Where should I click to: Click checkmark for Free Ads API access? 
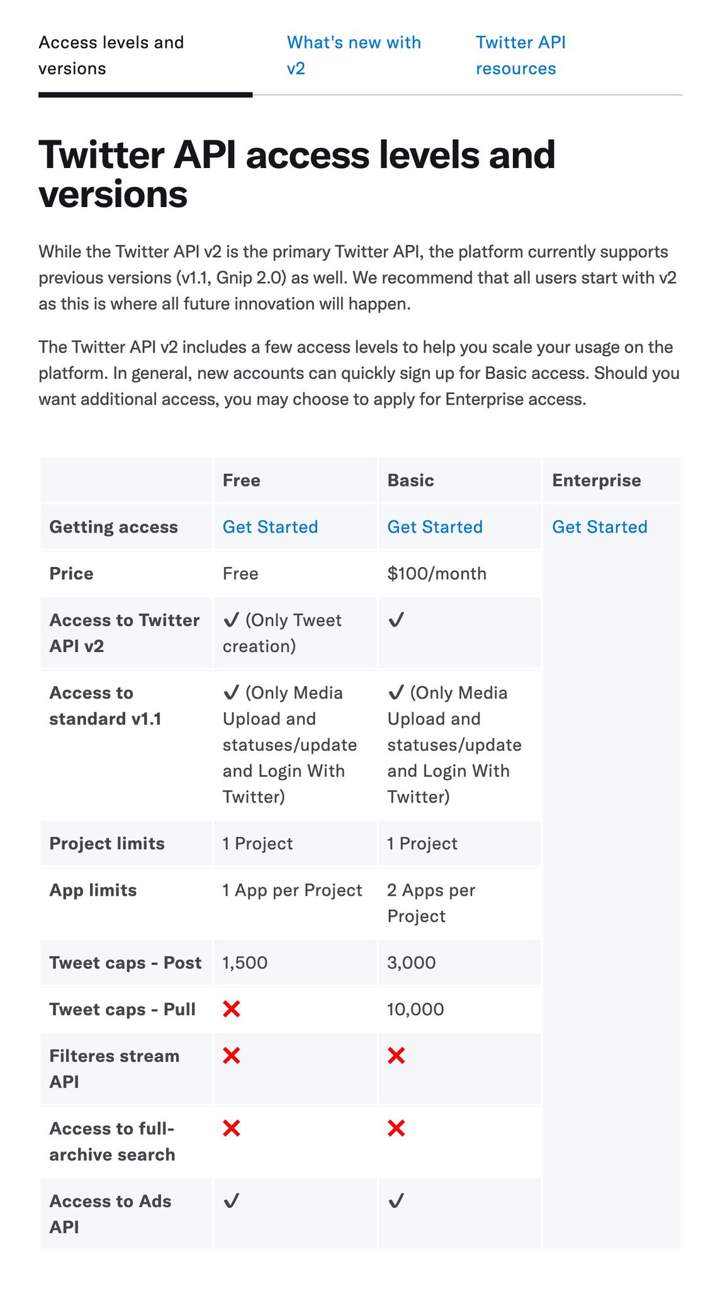pos(232,1201)
